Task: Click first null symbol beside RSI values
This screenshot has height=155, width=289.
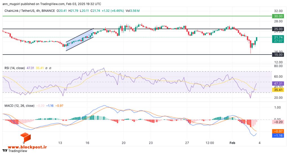Action: click(46, 68)
